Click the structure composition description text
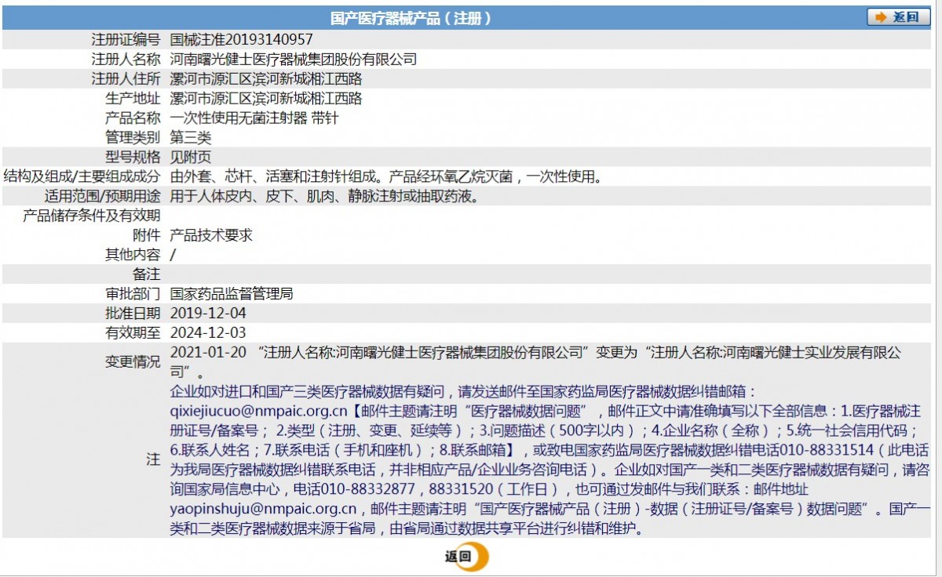 coord(387,176)
